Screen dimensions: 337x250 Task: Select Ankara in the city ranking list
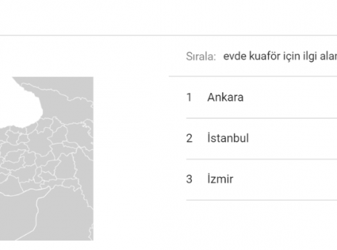(x=261, y=97)
